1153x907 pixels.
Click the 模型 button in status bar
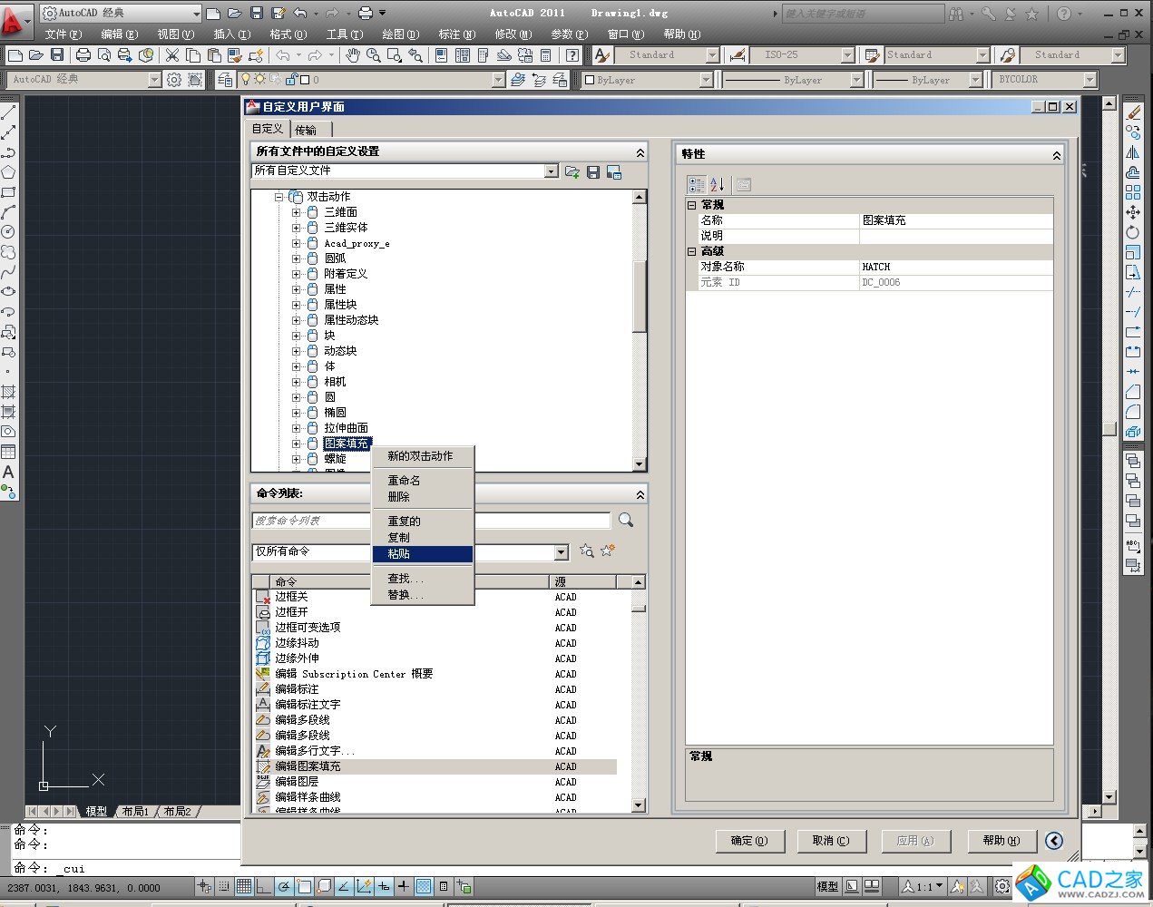click(x=827, y=886)
